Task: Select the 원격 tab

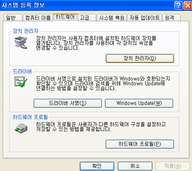Action: [172, 18]
